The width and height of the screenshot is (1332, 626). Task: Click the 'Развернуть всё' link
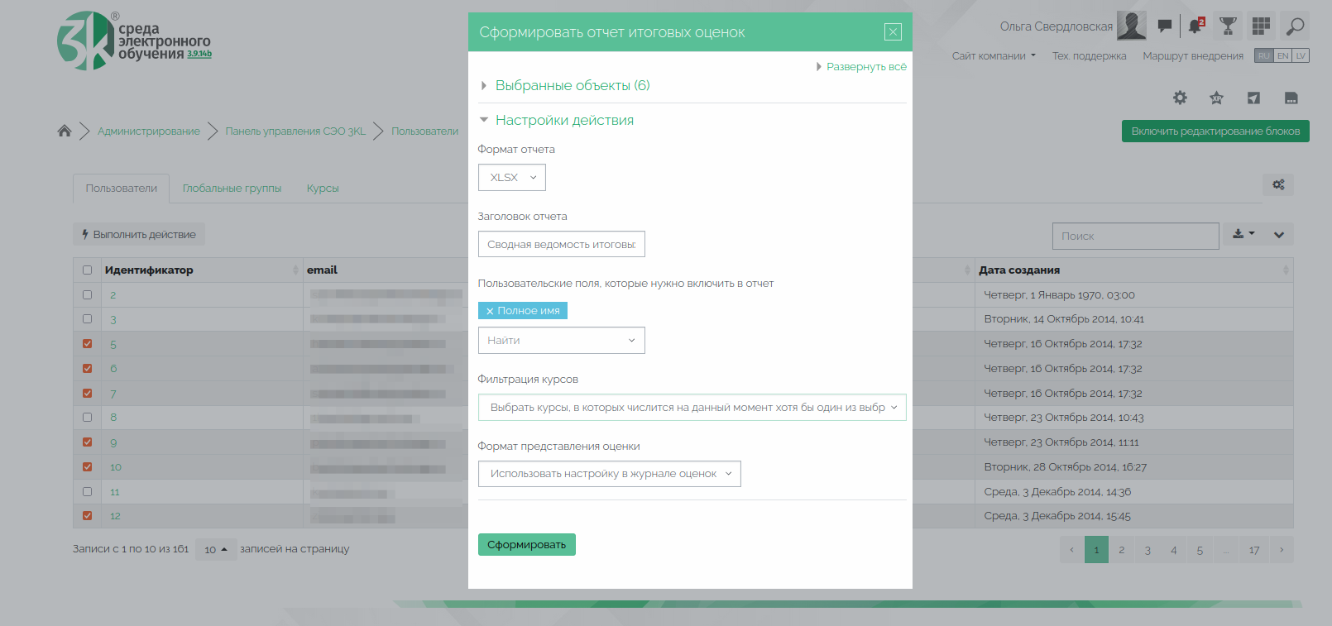click(865, 67)
